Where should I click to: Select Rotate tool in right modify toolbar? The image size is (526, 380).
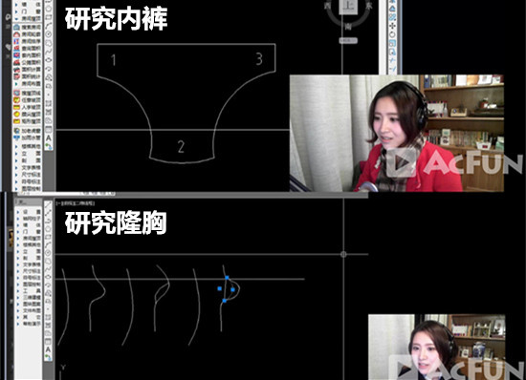[x=392, y=34]
